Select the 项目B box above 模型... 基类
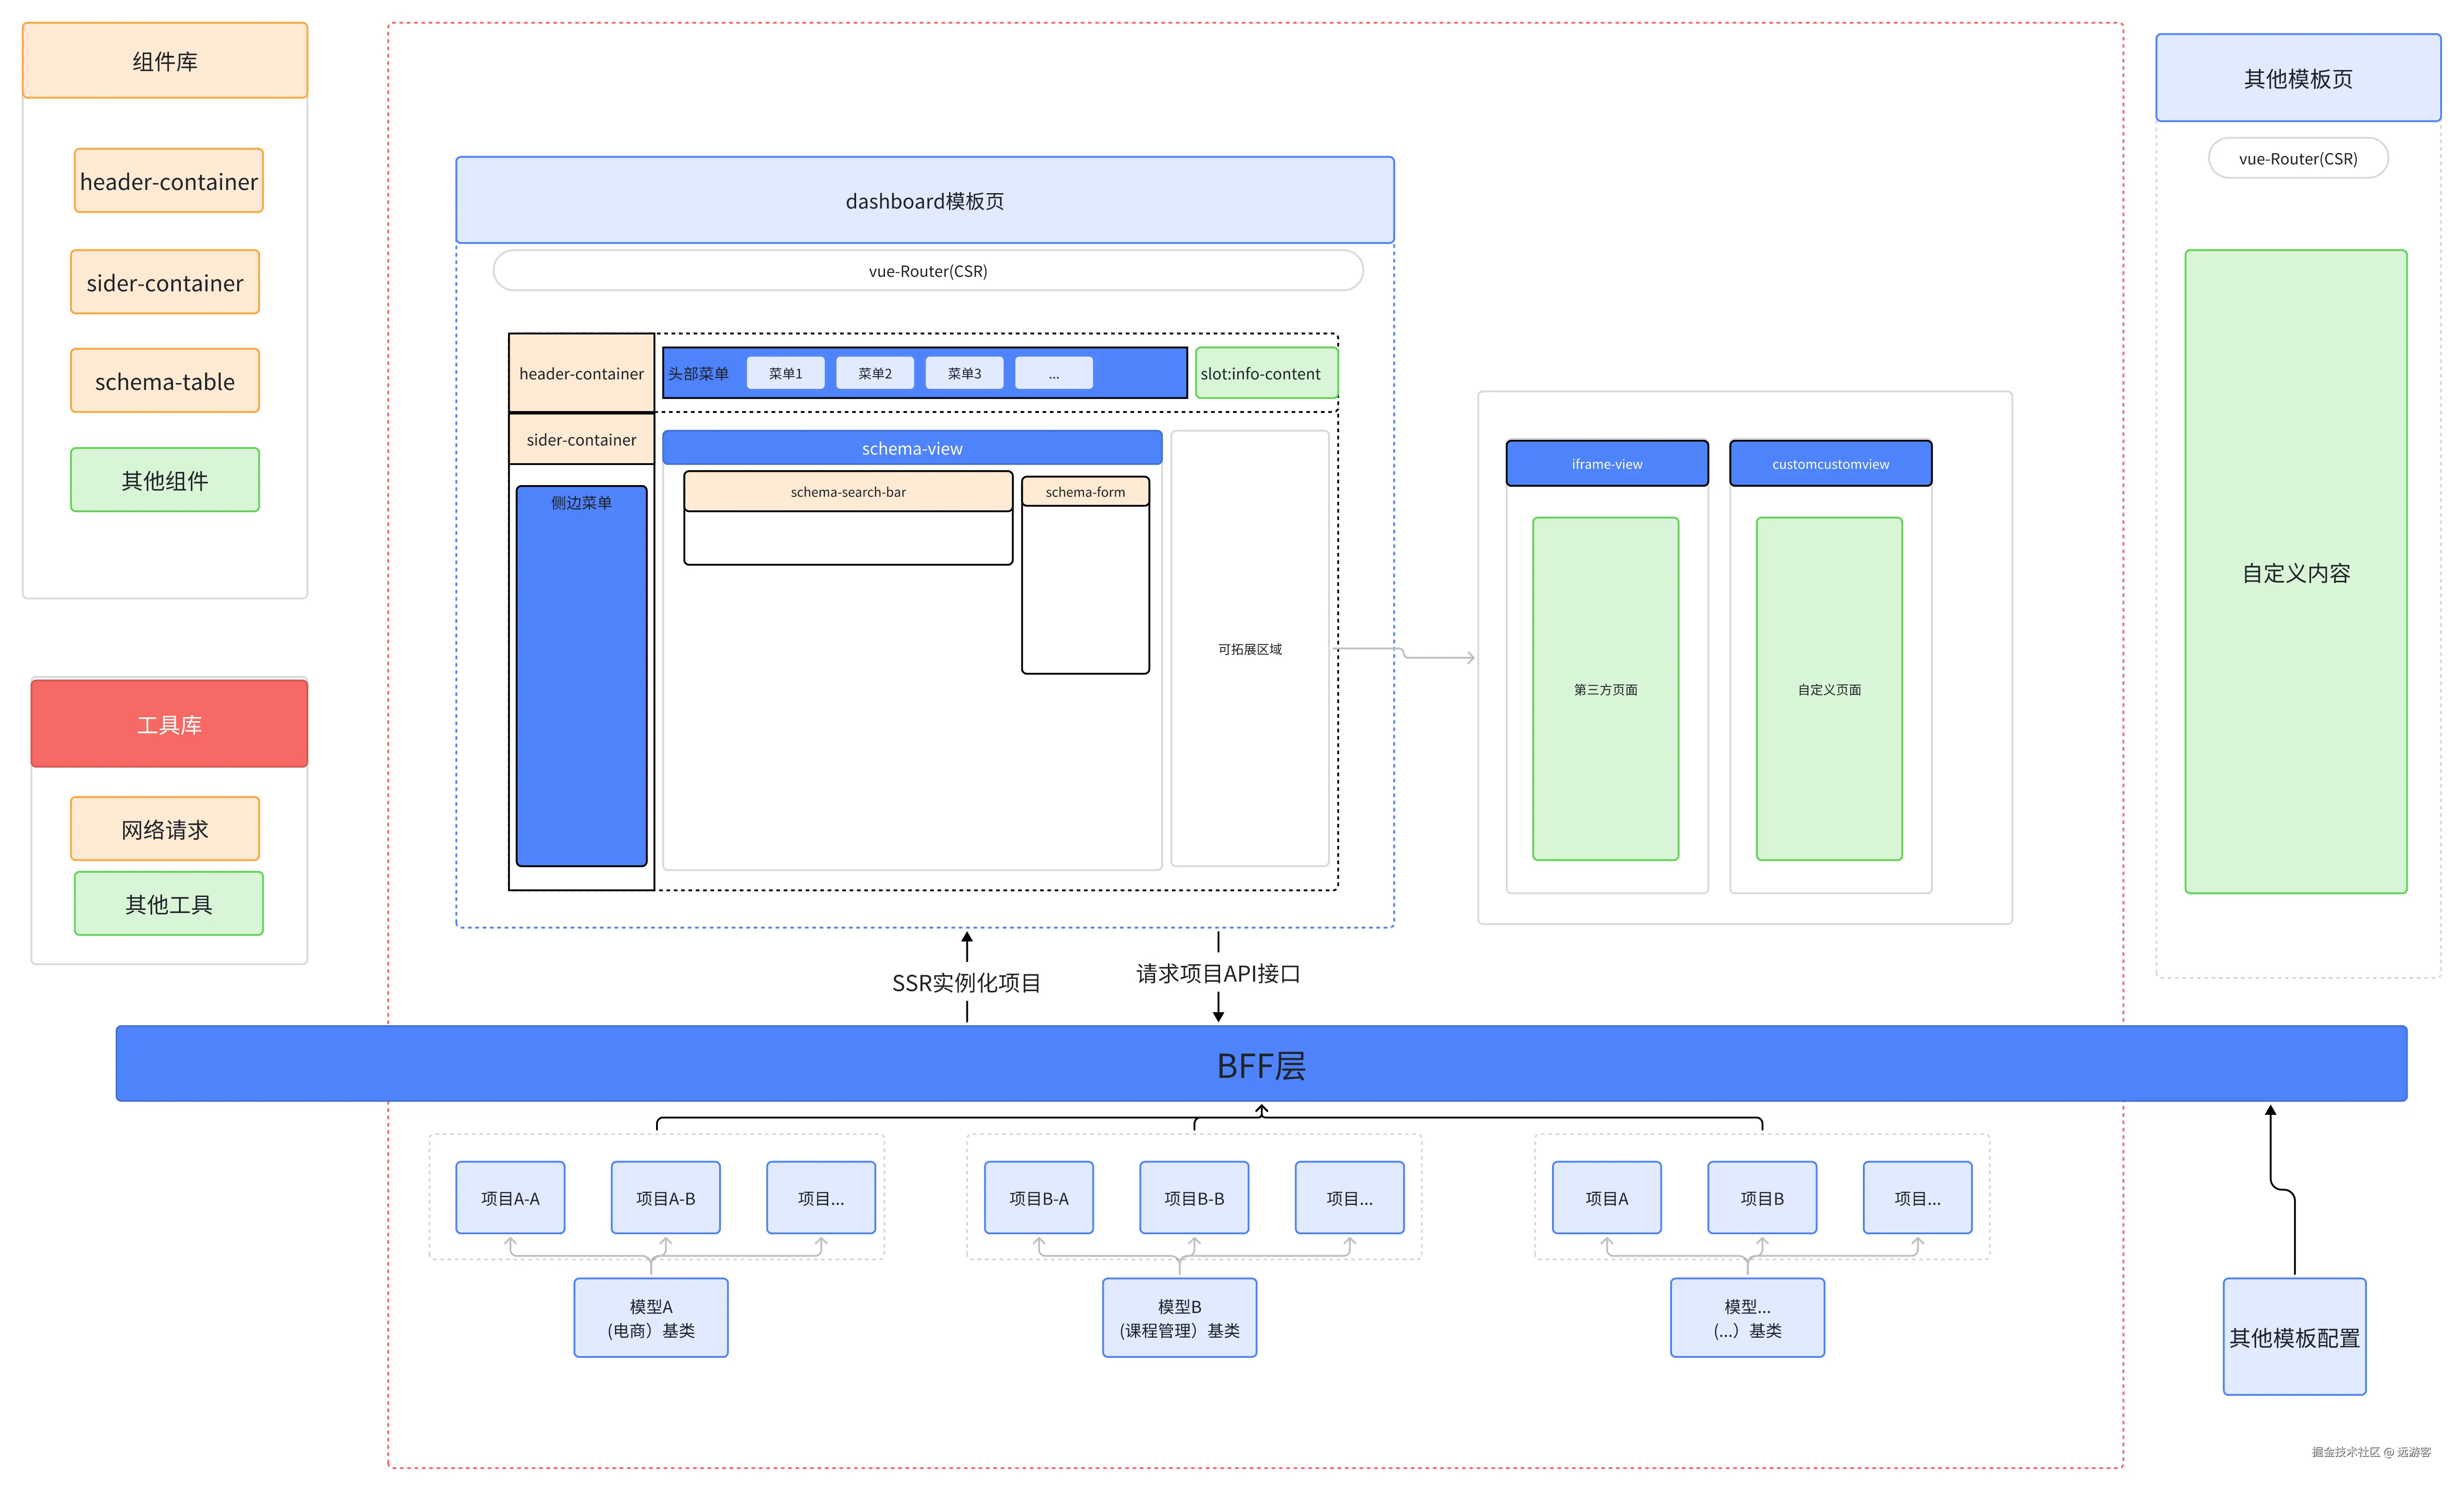Image resolution: width=2464 pixels, height=1491 pixels. click(x=1762, y=1197)
